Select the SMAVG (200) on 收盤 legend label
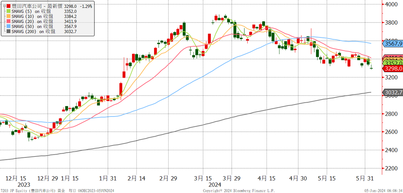The image size is (403, 193). (x=33, y=32)
